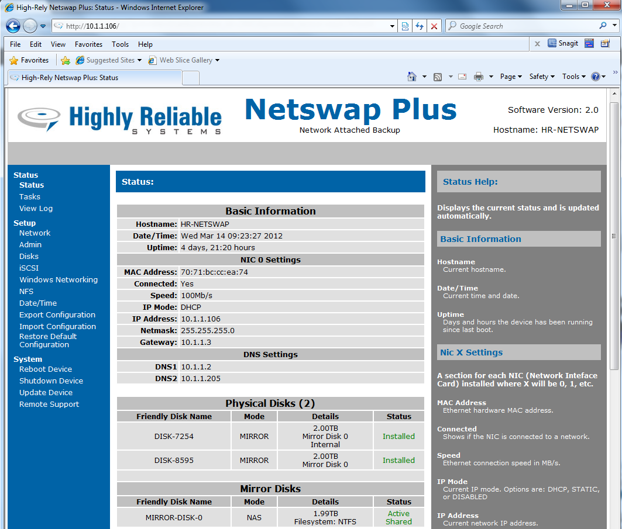
Task: Click the address bar showing http://10.1.1.106/
Action: coord(220,26)
